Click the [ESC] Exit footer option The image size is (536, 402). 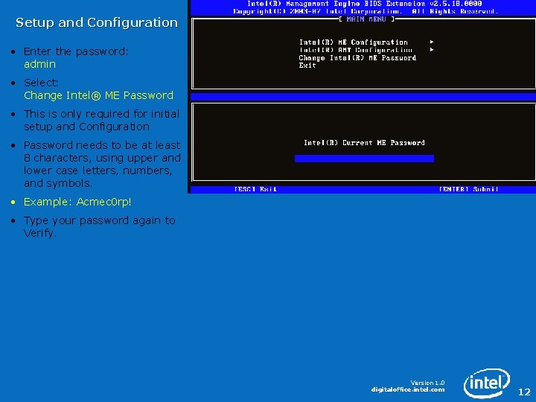[255, 189]
